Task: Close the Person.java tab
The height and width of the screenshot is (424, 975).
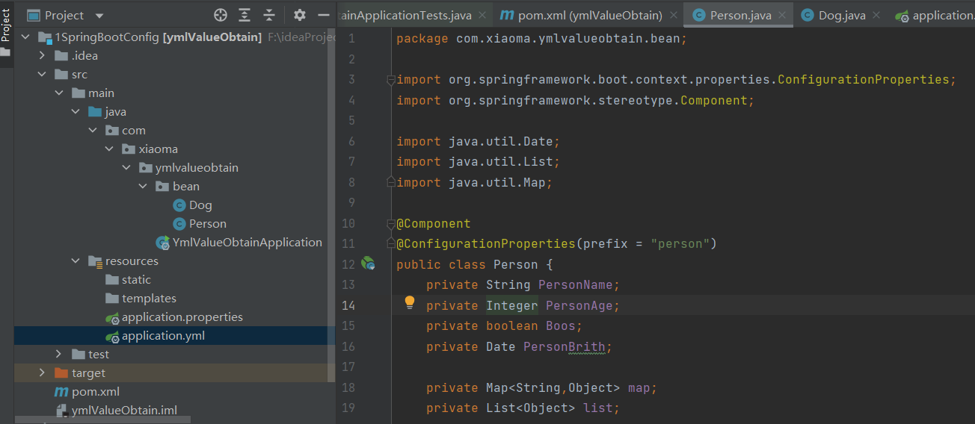Action: coord(782,16)
